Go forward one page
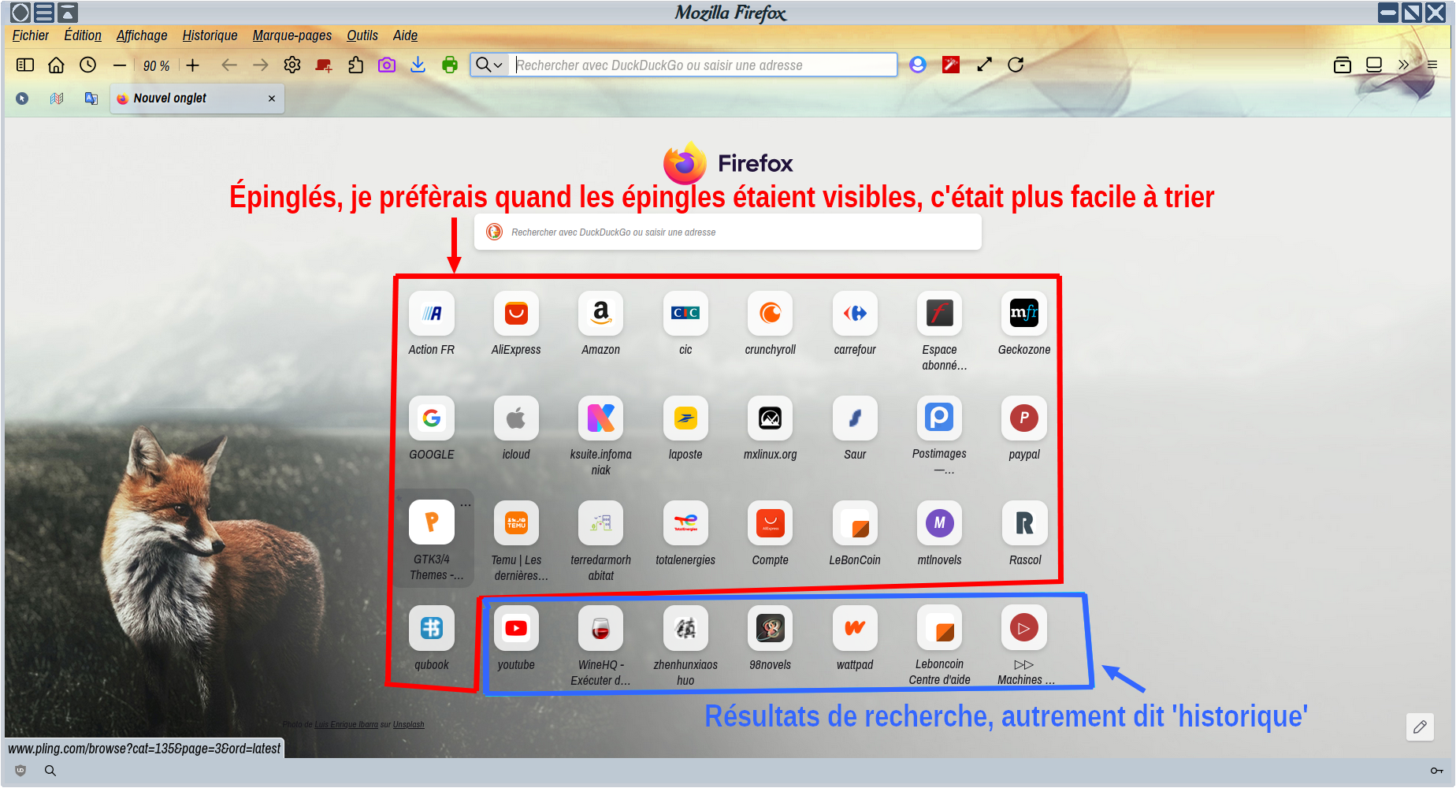The height and width of the screenshot is (788, 1456). [261, 65]
